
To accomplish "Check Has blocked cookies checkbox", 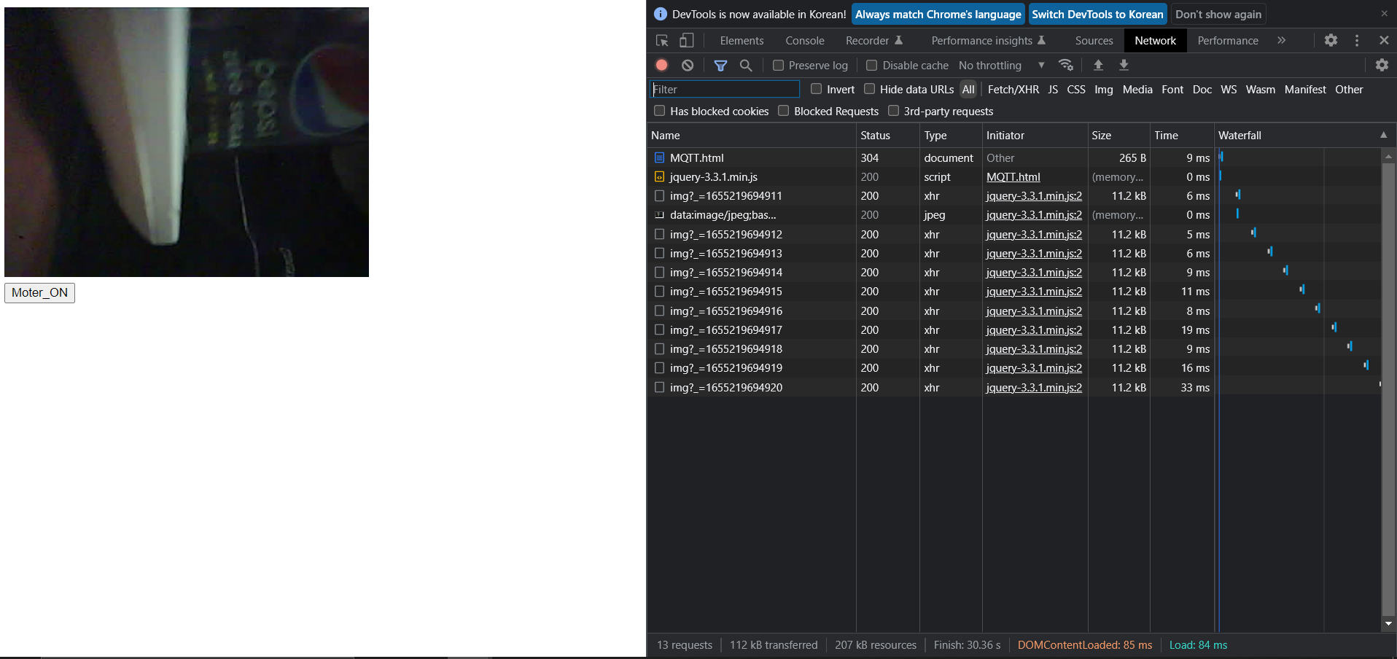I will (659, 111).
